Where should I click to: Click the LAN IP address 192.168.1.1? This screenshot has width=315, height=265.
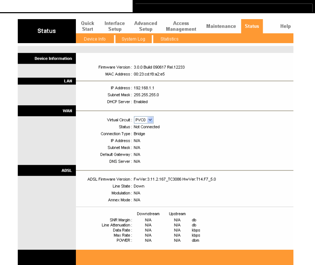tap(144, 88)
